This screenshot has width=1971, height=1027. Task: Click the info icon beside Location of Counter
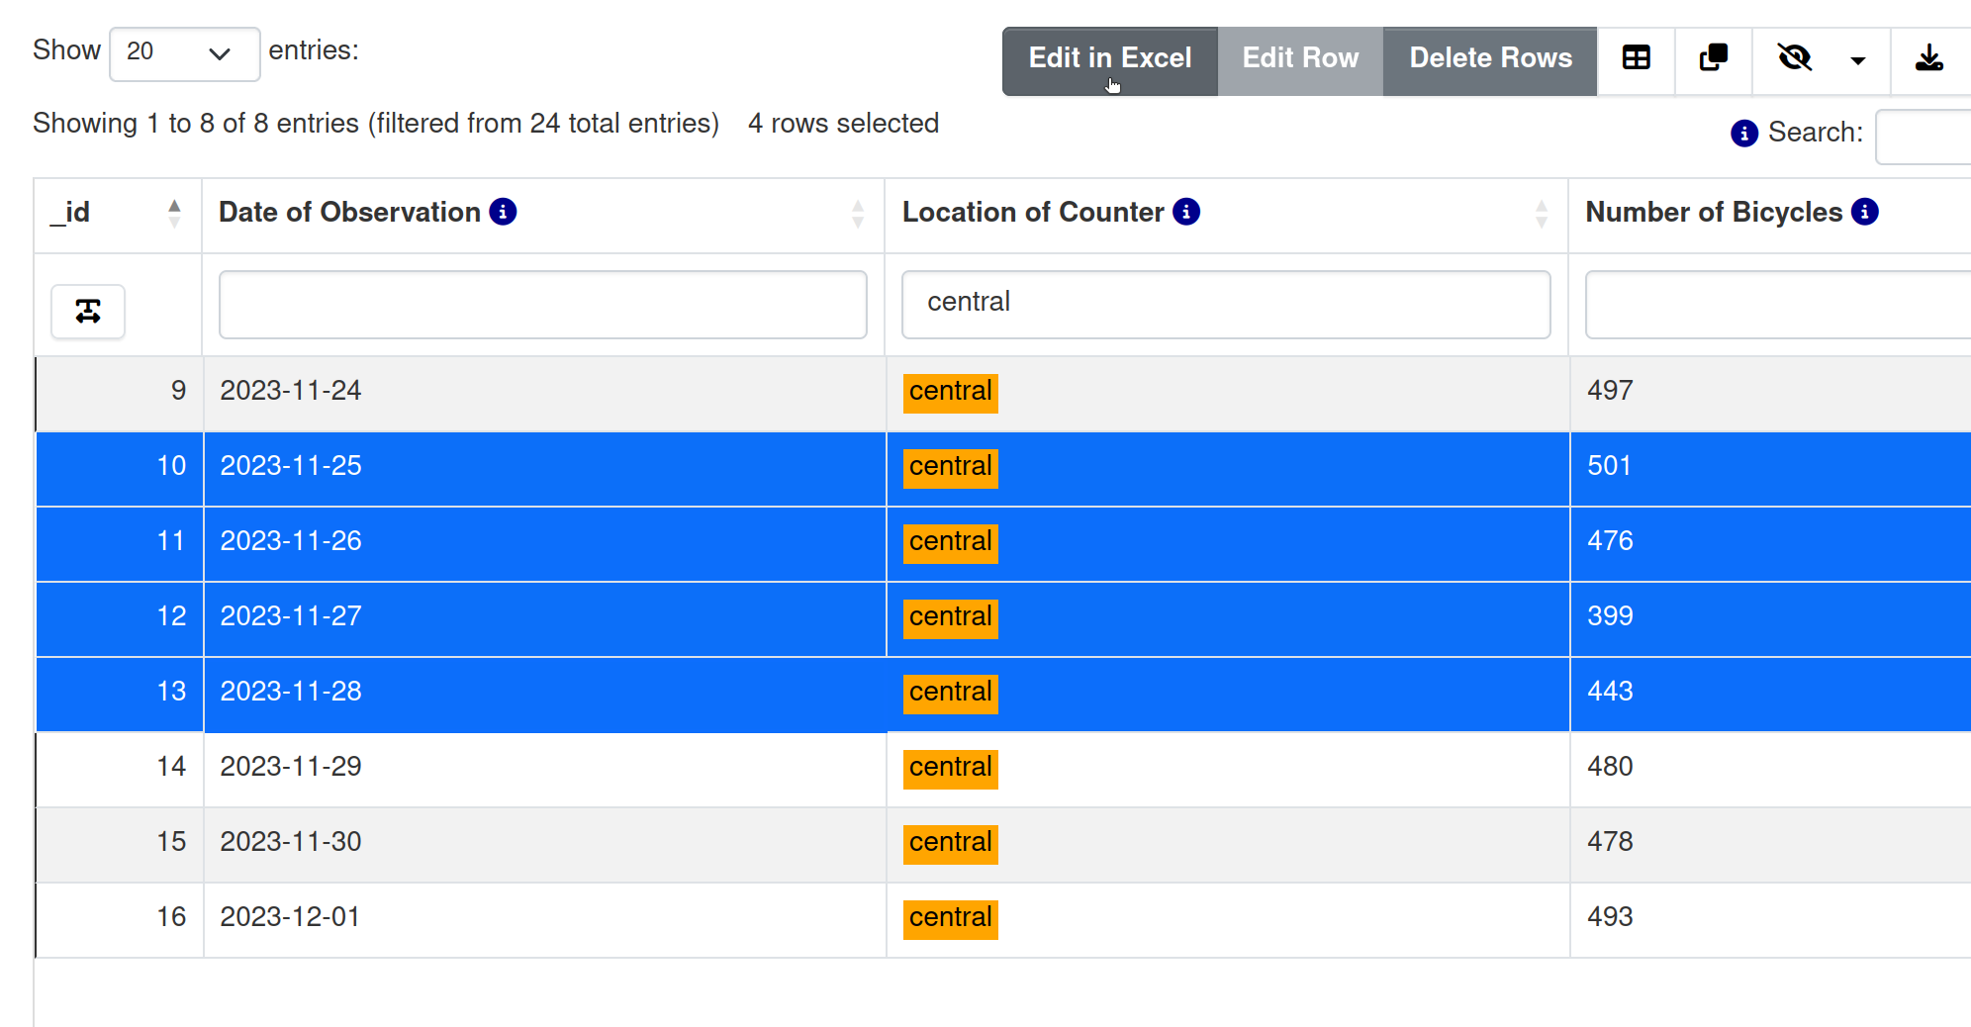pyautogui.click(x=1187, y=211)
